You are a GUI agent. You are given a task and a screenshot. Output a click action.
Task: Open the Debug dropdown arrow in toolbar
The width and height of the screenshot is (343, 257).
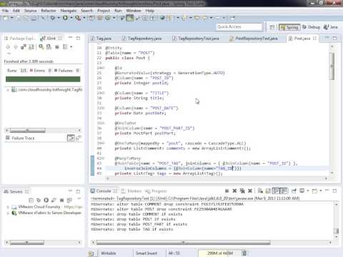[59, 18]
